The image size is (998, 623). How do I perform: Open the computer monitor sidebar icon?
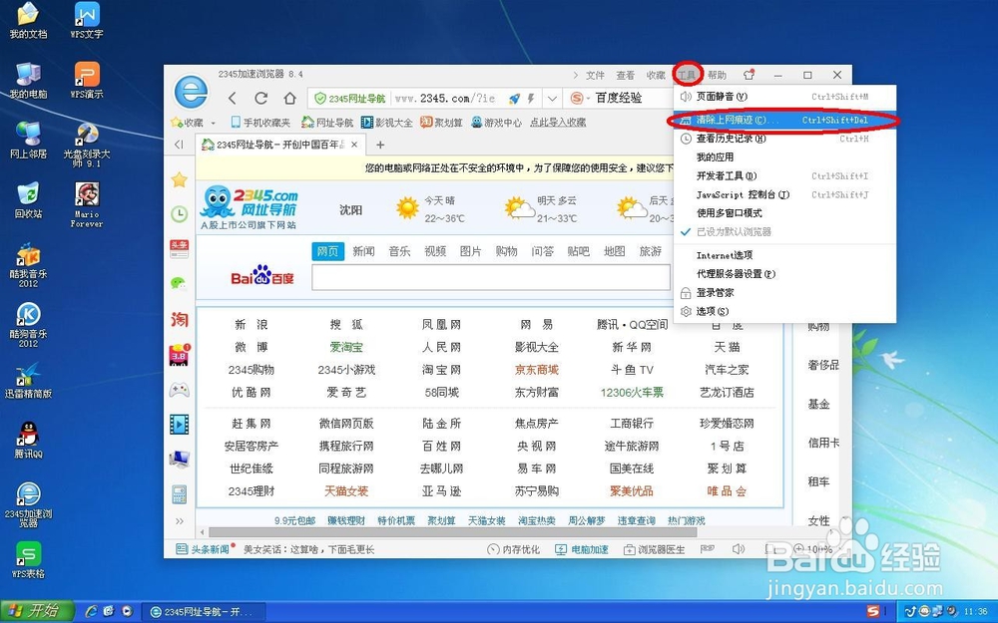179,459
